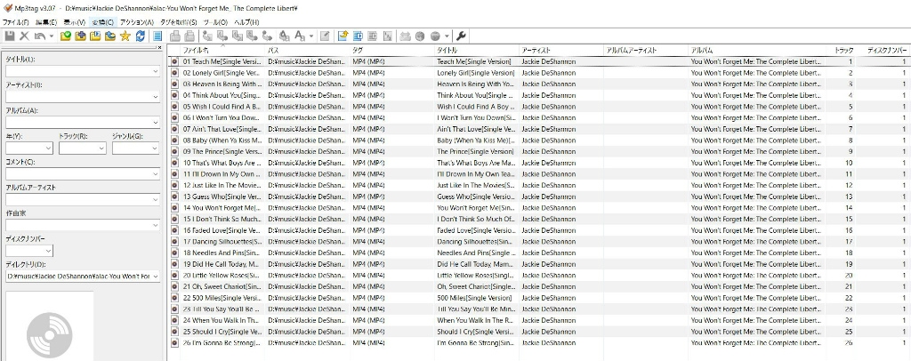Click the Select all files list icon
The height and width of the screenshot is (361, 911).
point(157,36)
